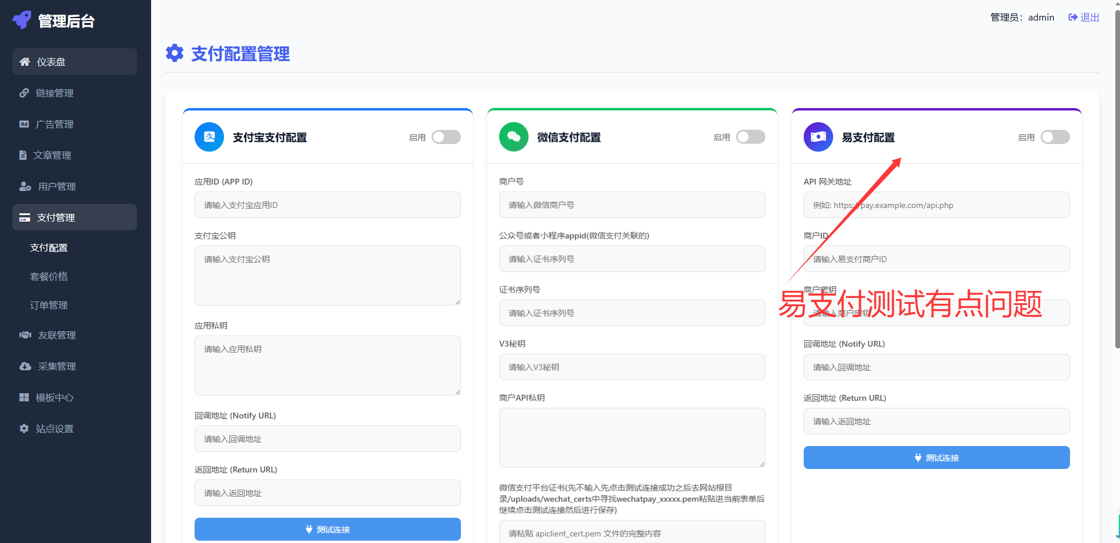Click the 易支付 商户ID input
Screen dimensions: 1120x543
(937, 259)
